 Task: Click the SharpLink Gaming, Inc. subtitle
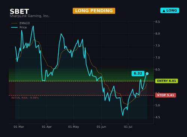tap(30, 16)
